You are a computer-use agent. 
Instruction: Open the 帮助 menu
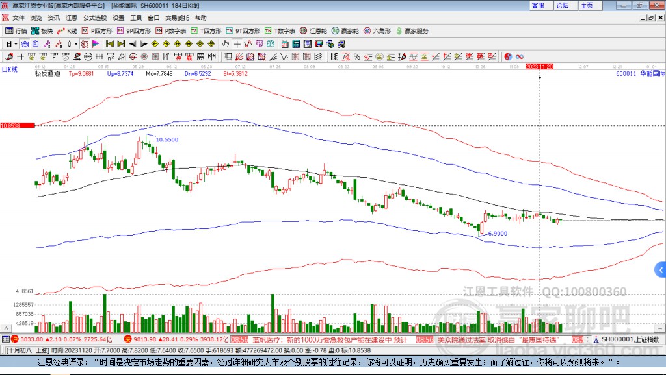click(x=200, y=18)
